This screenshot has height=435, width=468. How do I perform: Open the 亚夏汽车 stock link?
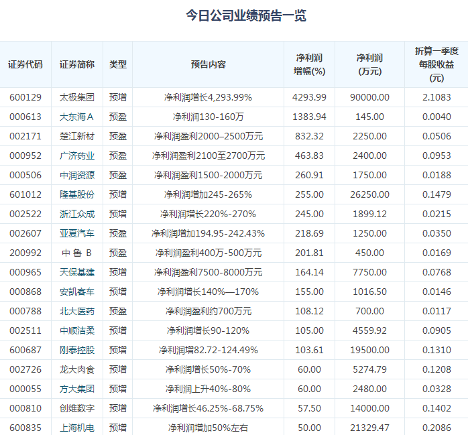pos(76,233)
